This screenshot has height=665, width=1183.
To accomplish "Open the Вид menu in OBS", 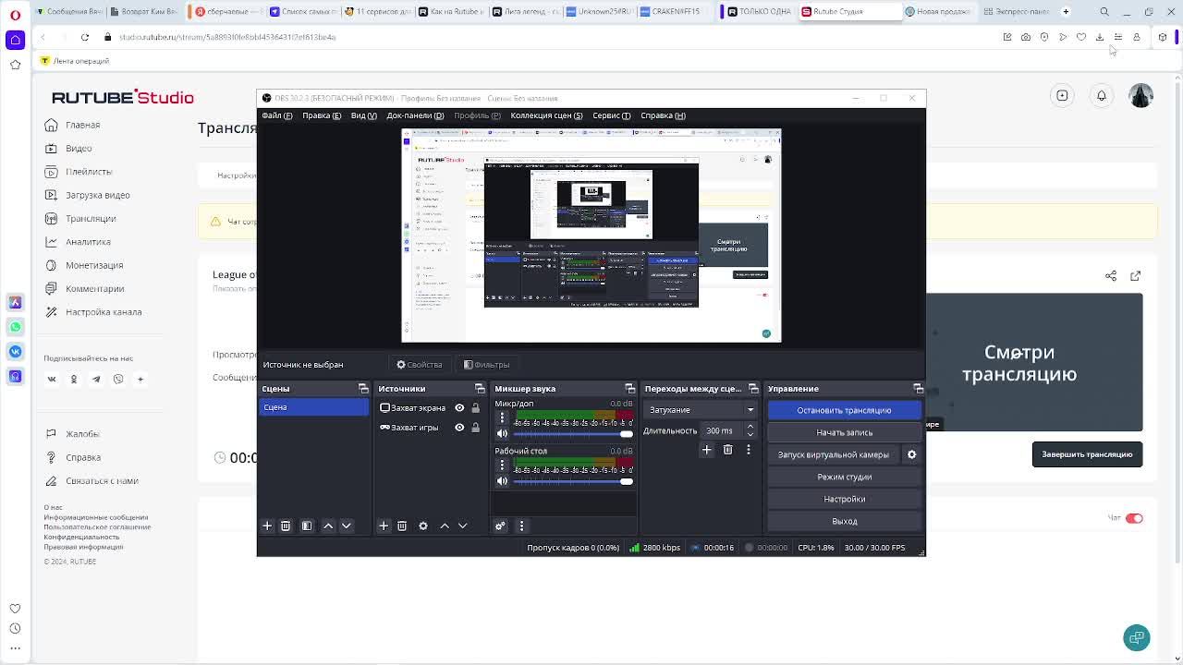I will click(x=364, y=115).
